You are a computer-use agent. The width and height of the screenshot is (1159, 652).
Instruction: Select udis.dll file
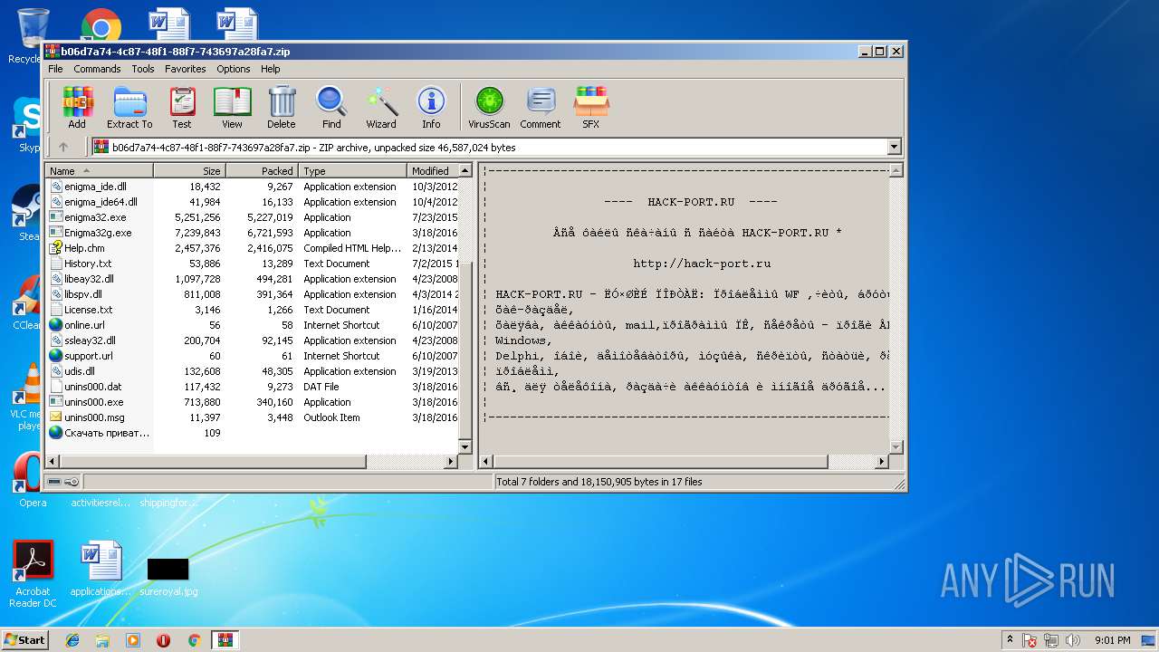coord(80,371)
